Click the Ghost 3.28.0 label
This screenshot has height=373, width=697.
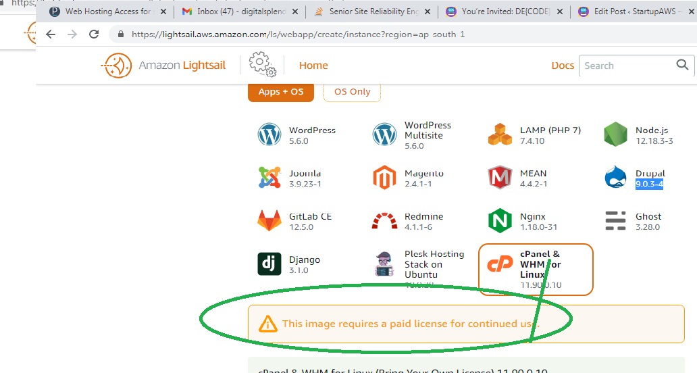pos(648,222)
